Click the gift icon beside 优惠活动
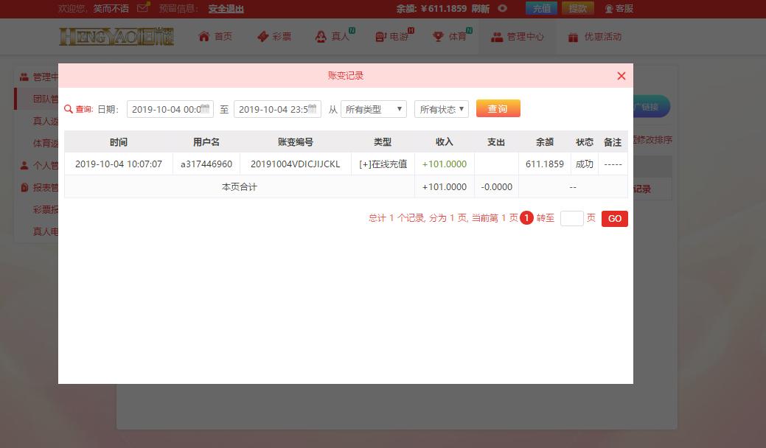 pos(573,37)
